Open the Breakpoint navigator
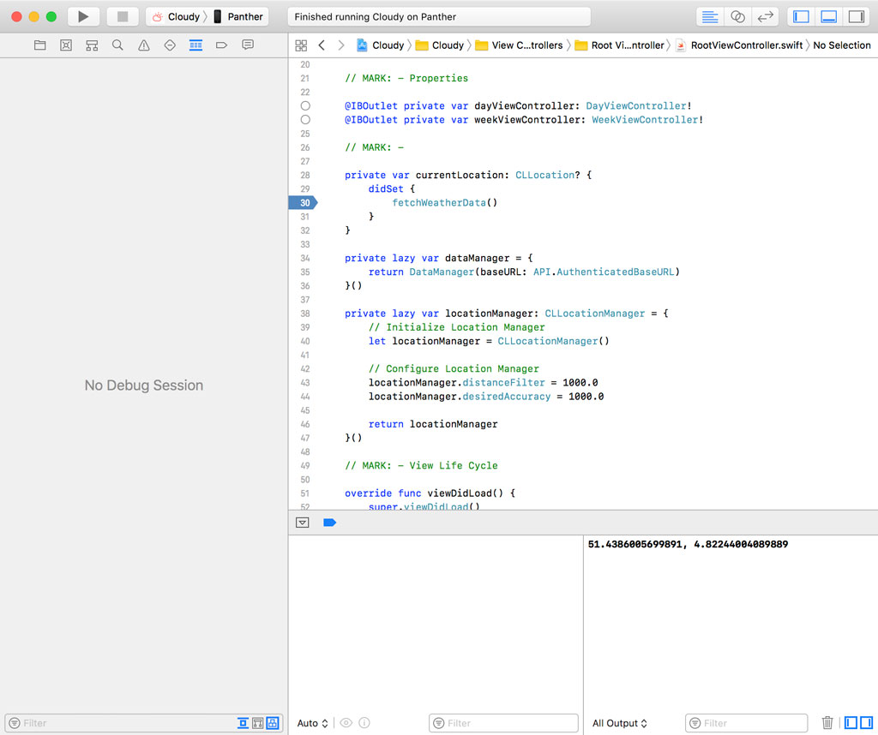 (x=221, y=45)
